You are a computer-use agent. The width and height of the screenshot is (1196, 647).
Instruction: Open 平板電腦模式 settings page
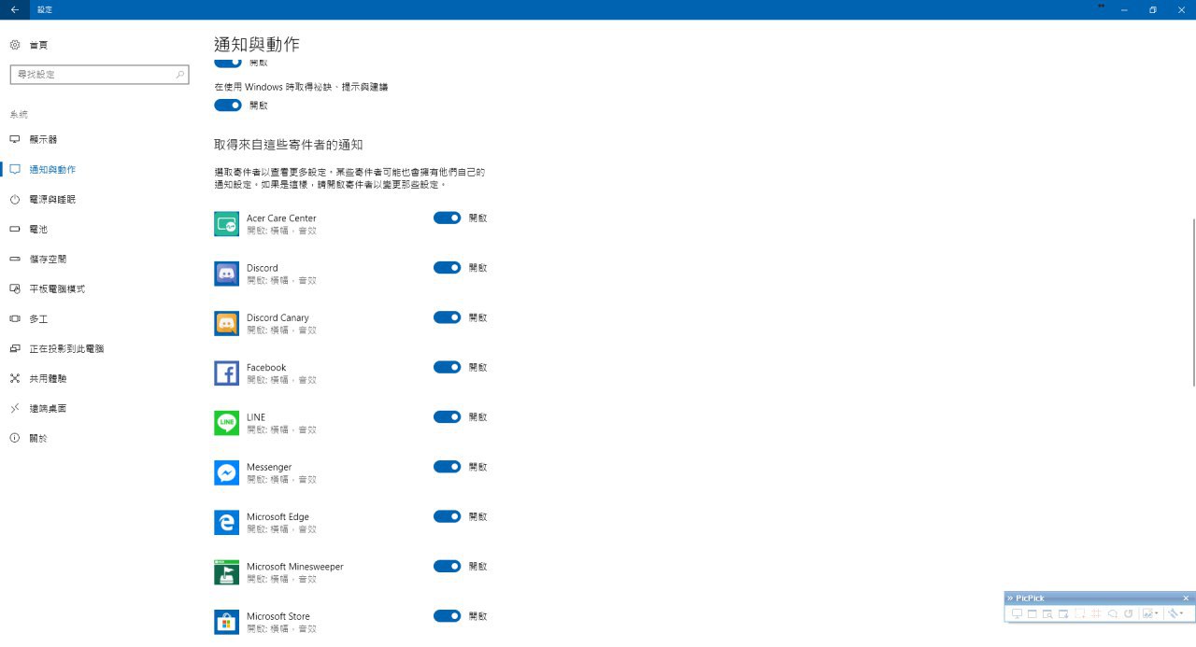tap(57, 288)
